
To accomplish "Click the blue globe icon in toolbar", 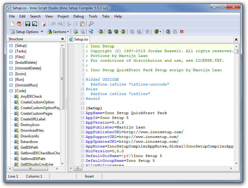I will tap(91, 32).
